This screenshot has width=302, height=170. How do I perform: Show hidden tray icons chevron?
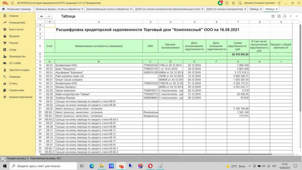tap(249, 166)
